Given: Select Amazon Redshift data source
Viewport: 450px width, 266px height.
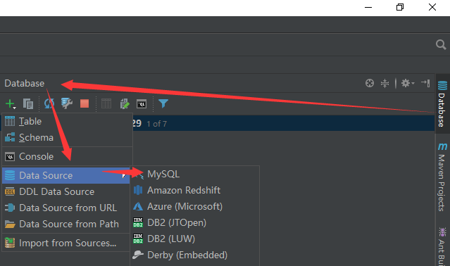Looking at the screenshot, I should [195, 190].
